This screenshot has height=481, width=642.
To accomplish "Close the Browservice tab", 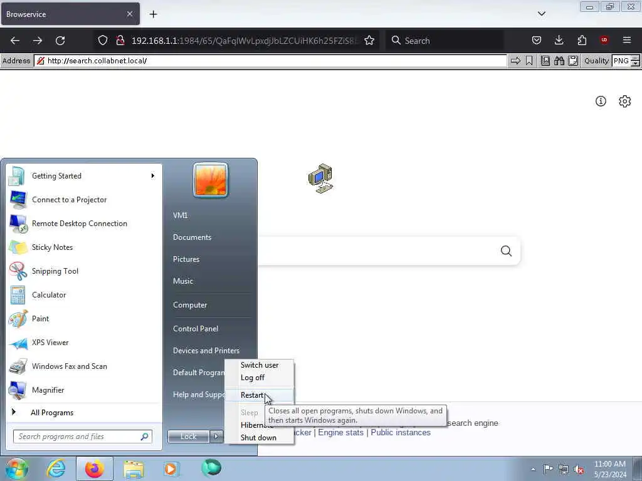I will 129,14.
